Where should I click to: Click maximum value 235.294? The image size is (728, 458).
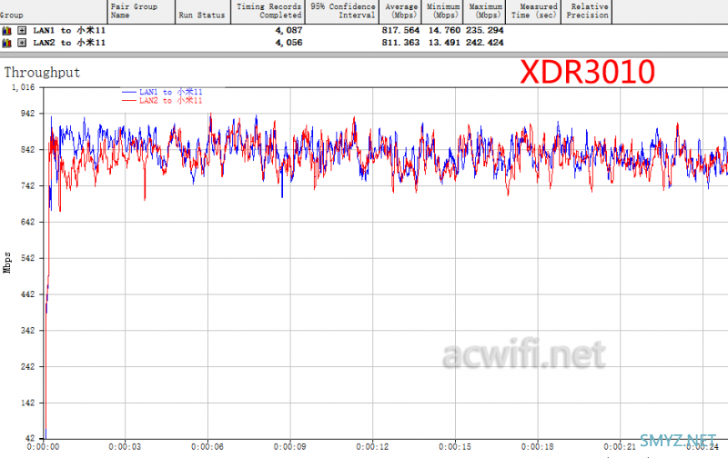coord(485,30)
